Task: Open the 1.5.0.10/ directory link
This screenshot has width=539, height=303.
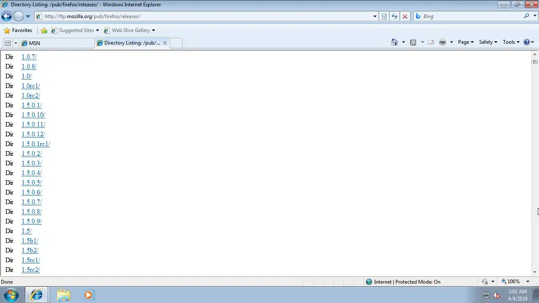Action: click(x=33, y=115)
